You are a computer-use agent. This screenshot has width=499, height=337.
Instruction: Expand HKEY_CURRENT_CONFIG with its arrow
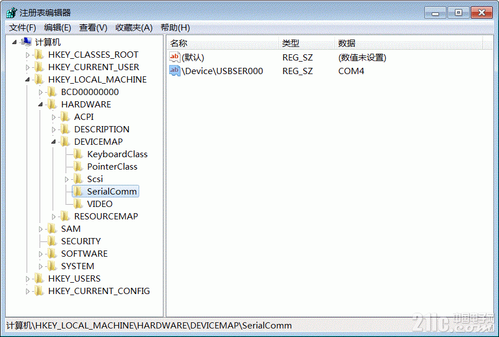(27, 291)
